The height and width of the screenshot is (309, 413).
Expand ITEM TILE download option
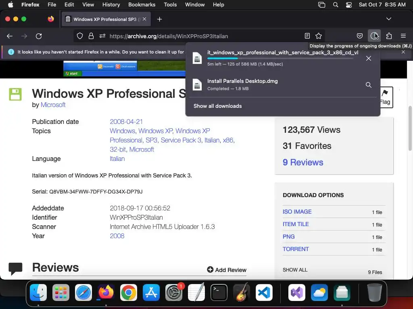tap(296, 224)
